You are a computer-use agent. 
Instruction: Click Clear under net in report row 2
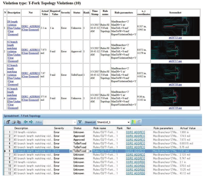25,53
